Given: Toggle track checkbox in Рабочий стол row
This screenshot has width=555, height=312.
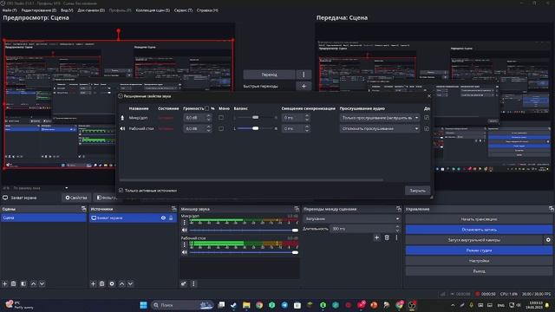Looking at the screenshot, I should (x=427, y=129).
